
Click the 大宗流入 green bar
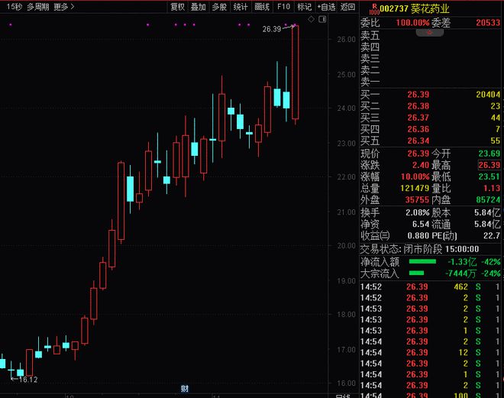[416, 273]
